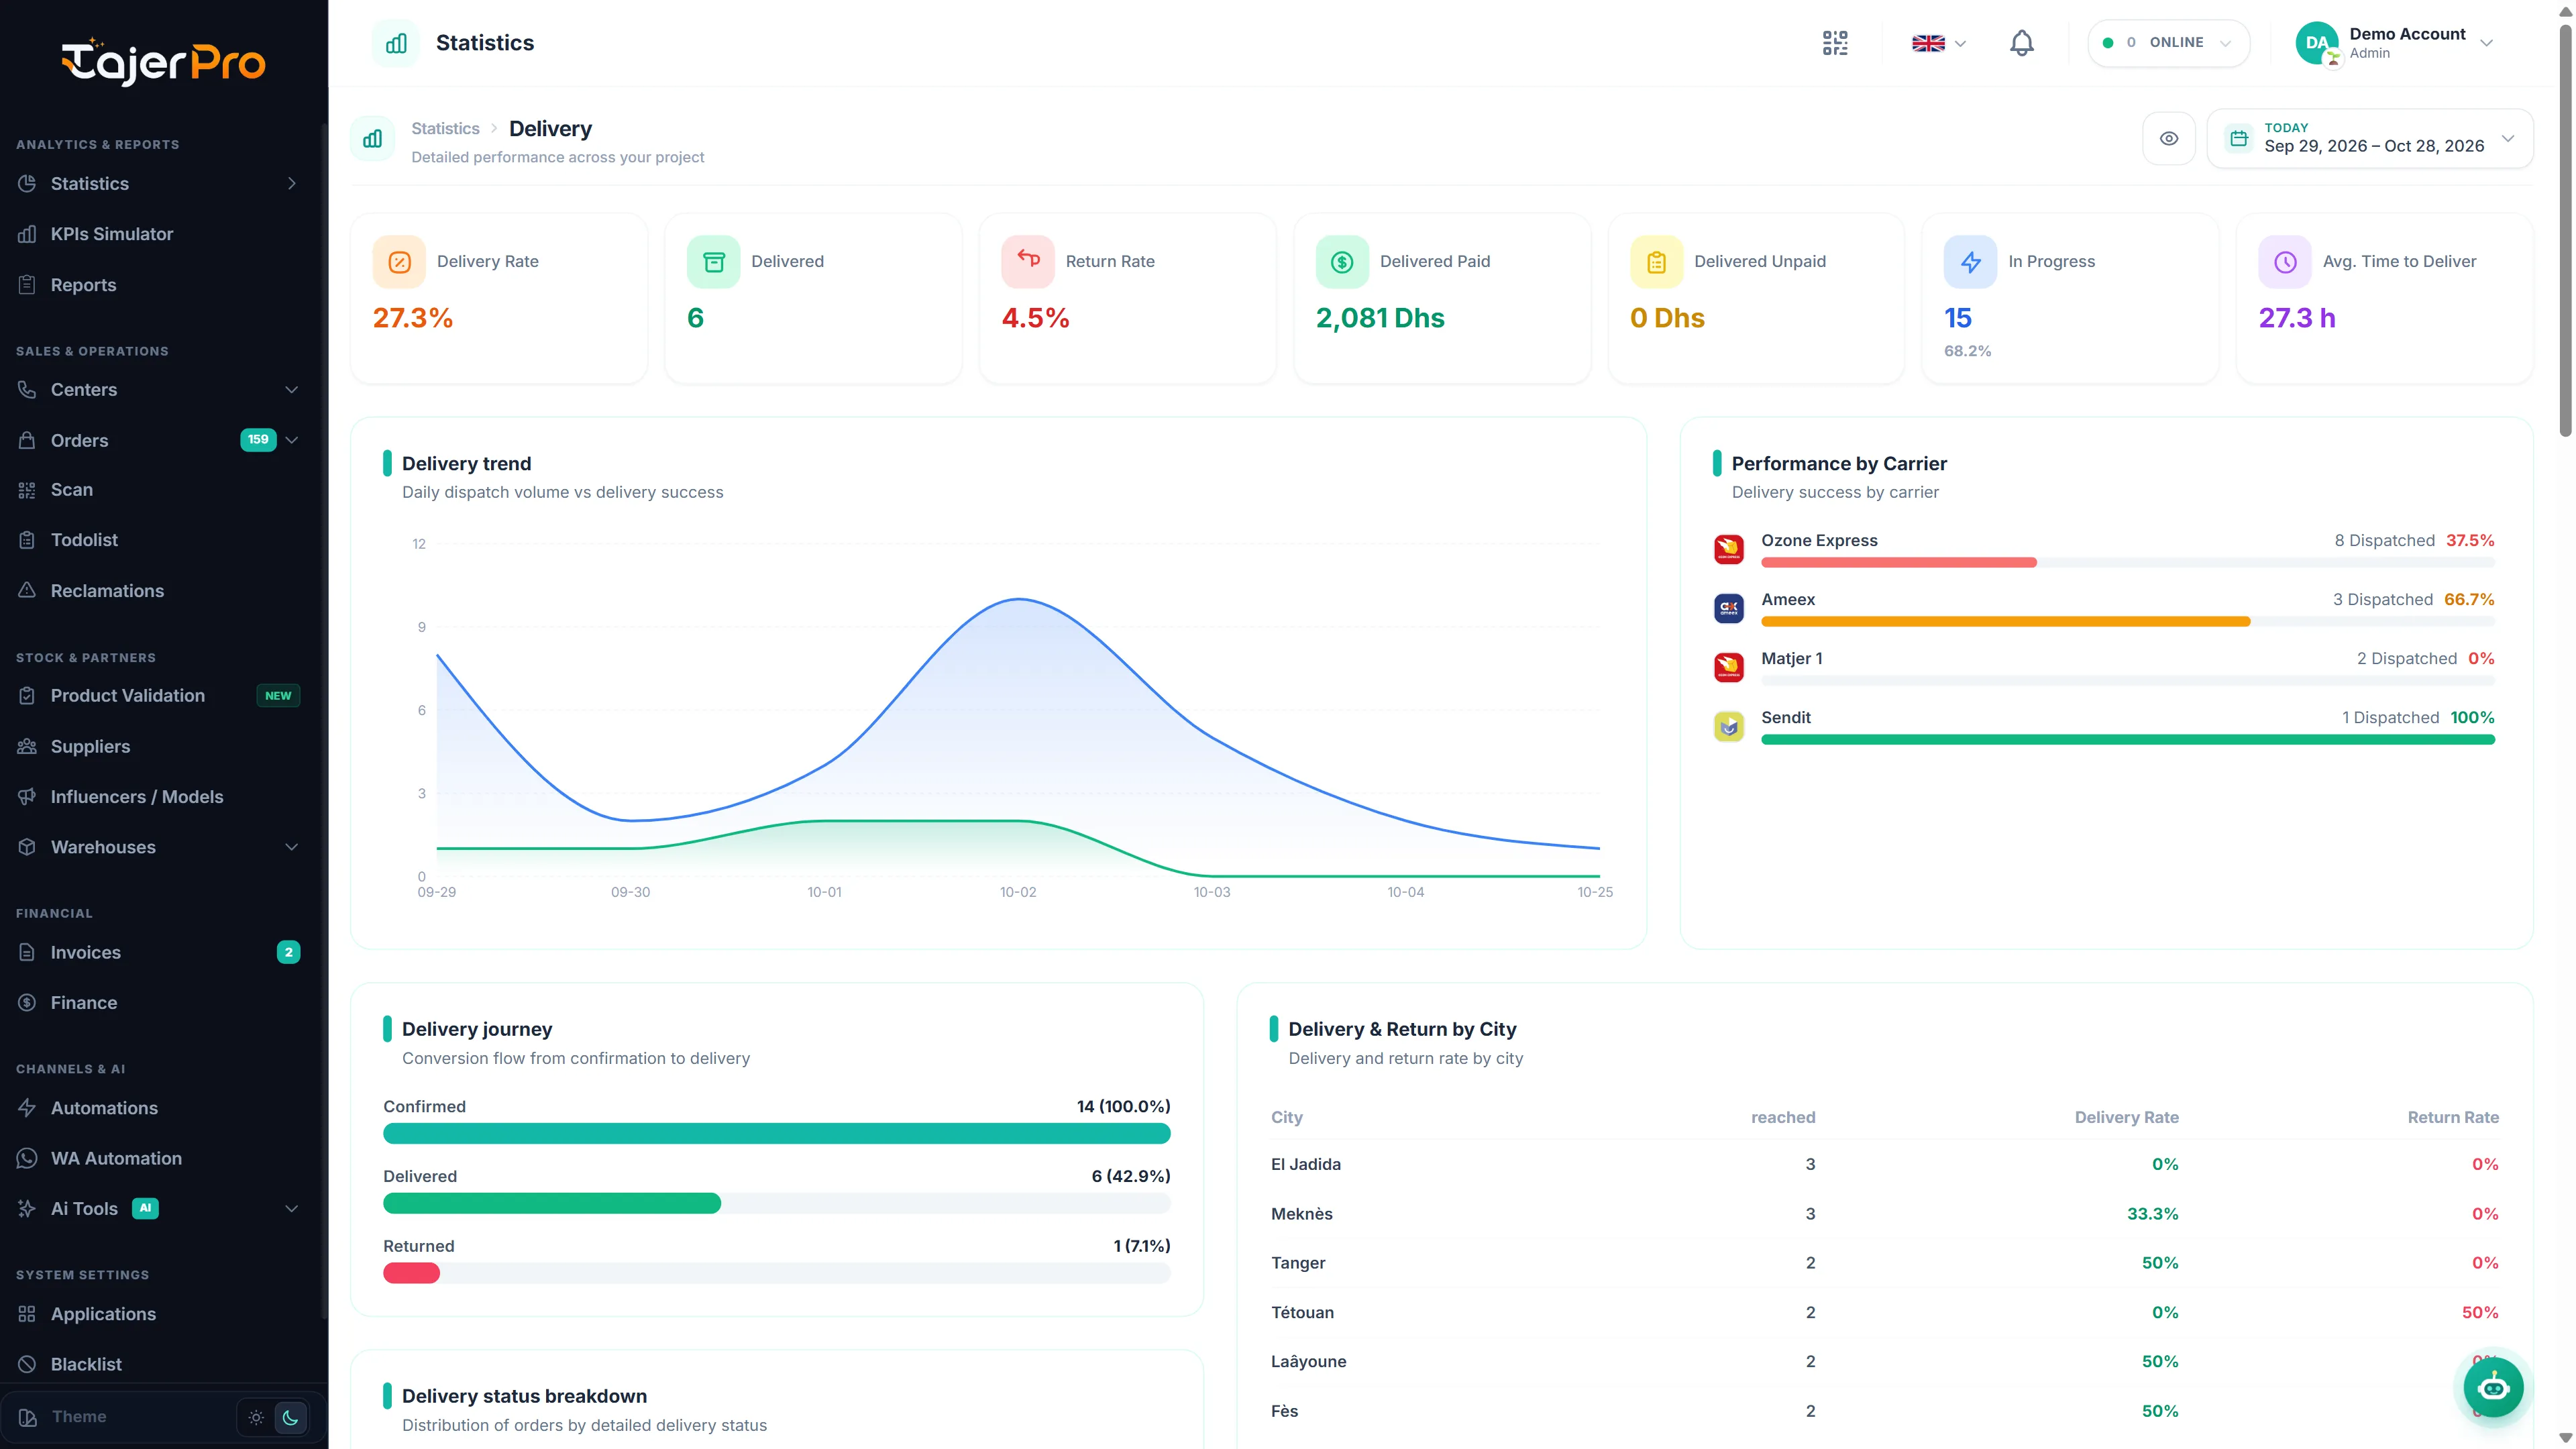Screen dimensions: 2576x1449
Task: Click the Delivered Unpaid clipboard icon
Action: coord(1656,262)
